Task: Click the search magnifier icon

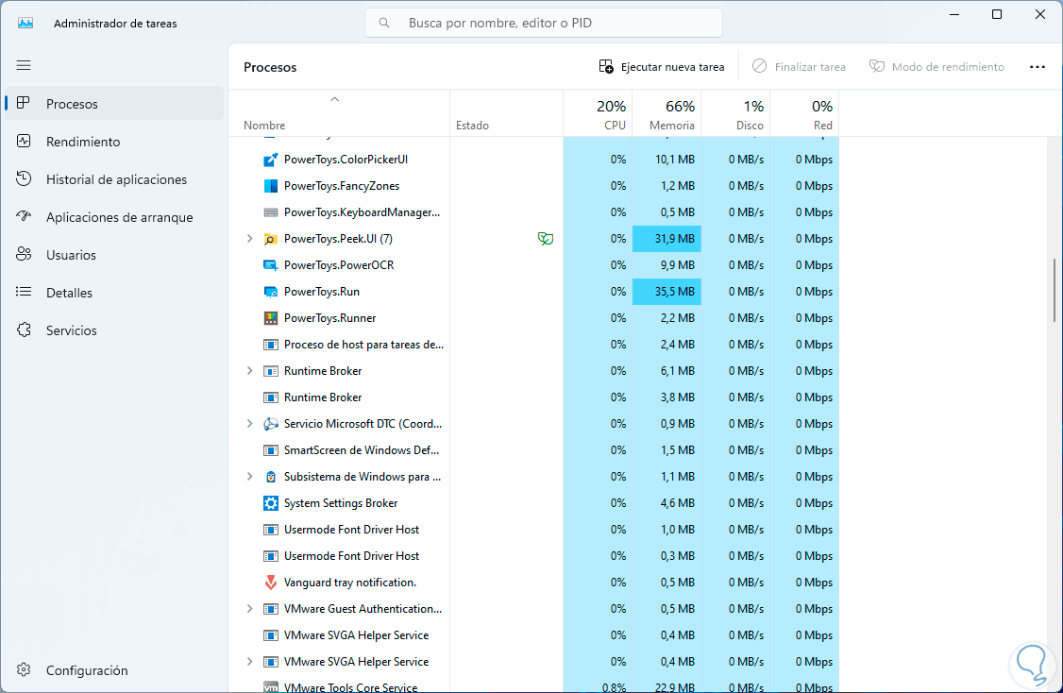Action: coord(384,23)
